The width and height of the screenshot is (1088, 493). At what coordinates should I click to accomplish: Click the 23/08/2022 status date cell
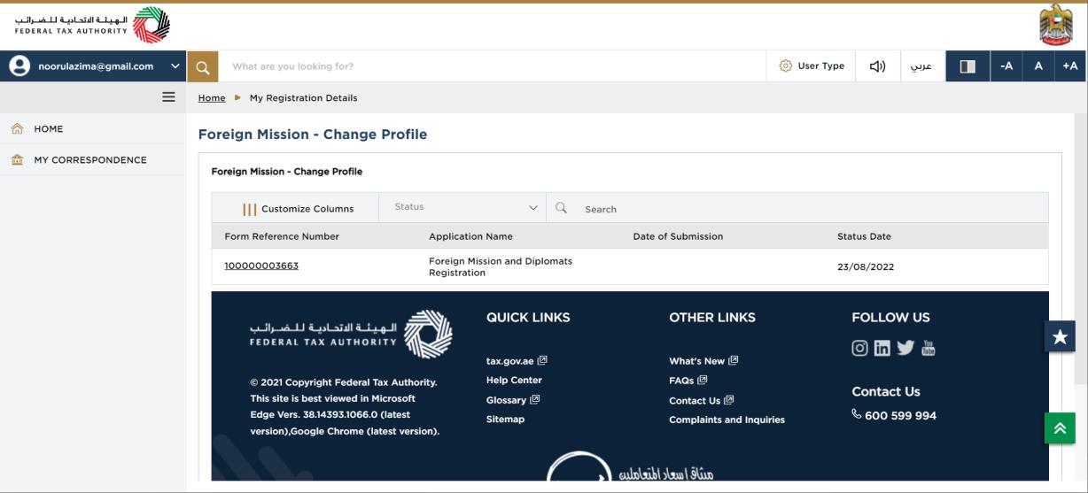pos(866,266)
